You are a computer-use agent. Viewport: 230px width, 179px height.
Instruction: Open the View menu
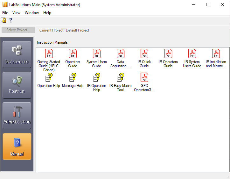pos(16,13)
